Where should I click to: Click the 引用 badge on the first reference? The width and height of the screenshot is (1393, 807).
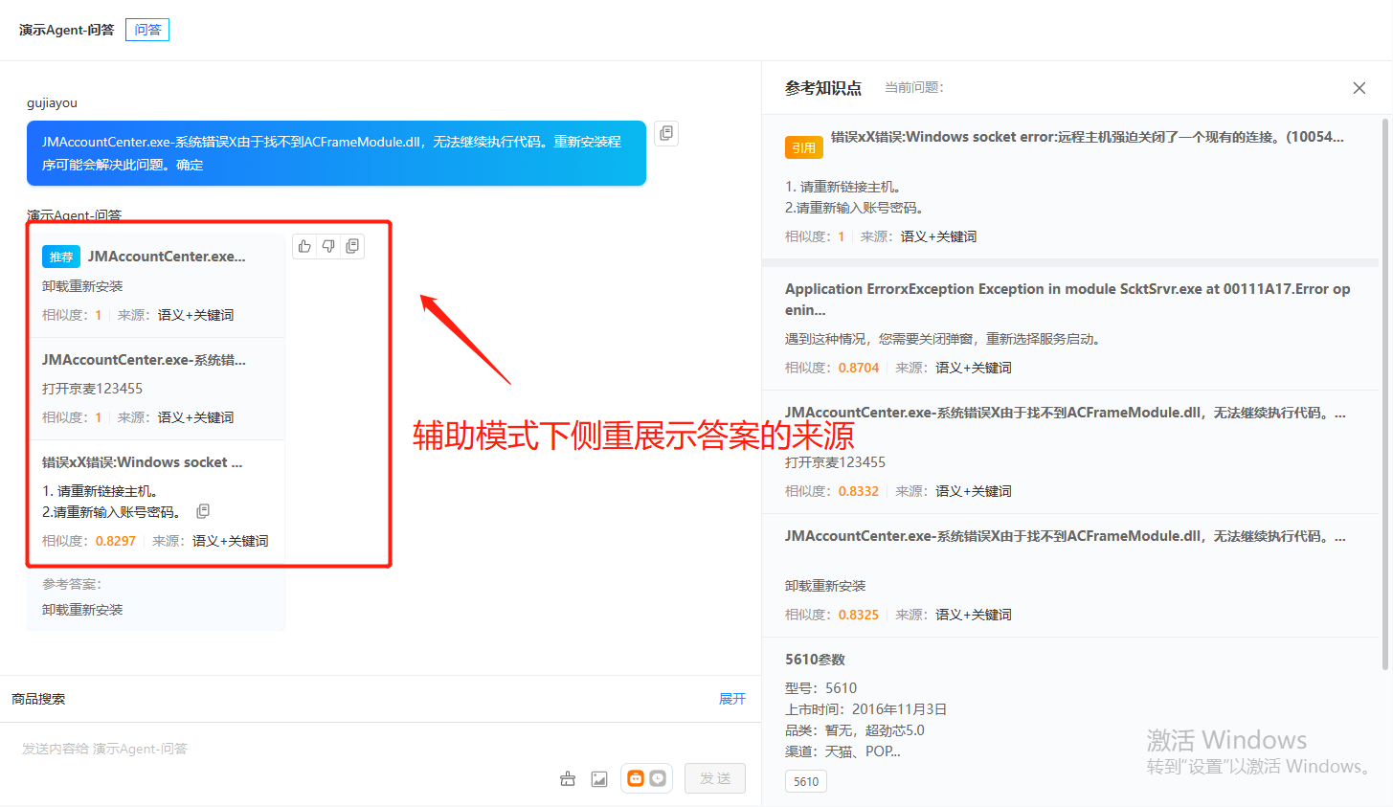coord(804,147)
